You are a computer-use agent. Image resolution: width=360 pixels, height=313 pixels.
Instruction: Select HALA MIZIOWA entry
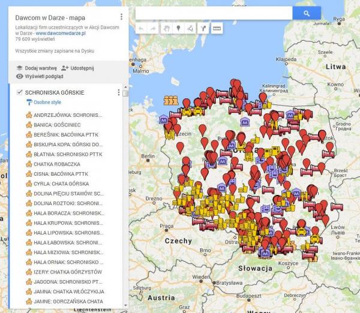(x=68, y=252)
